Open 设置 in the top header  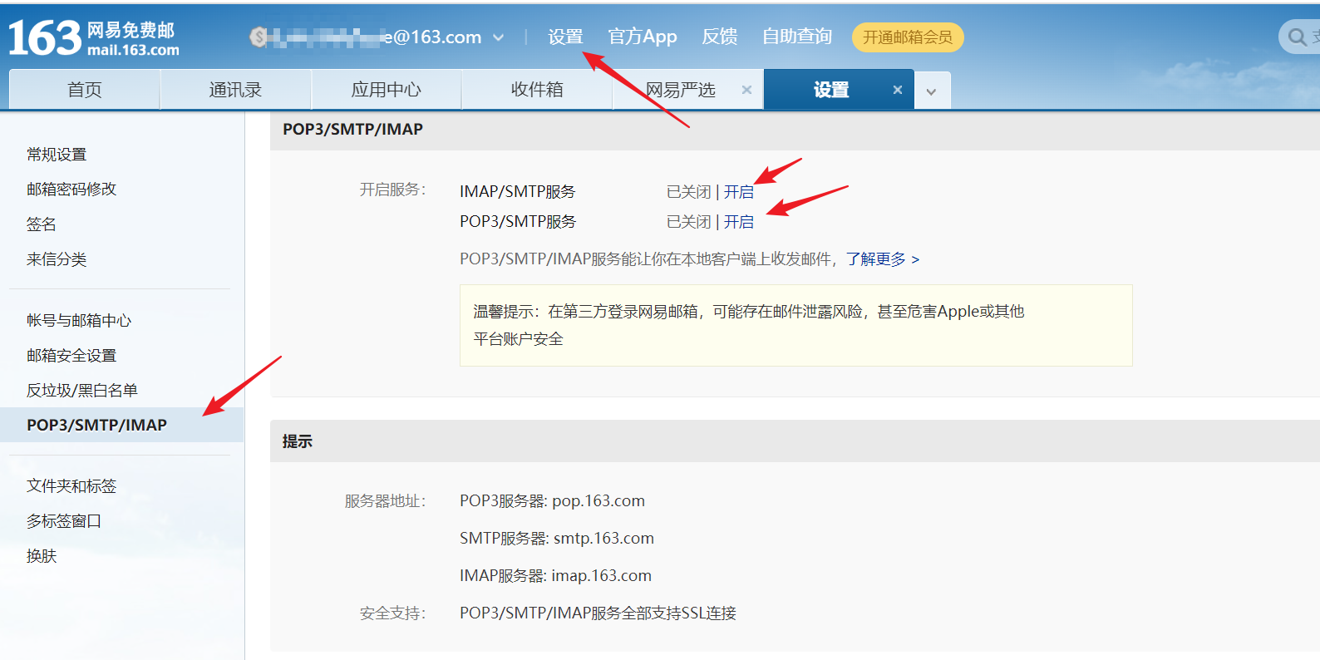565,37
